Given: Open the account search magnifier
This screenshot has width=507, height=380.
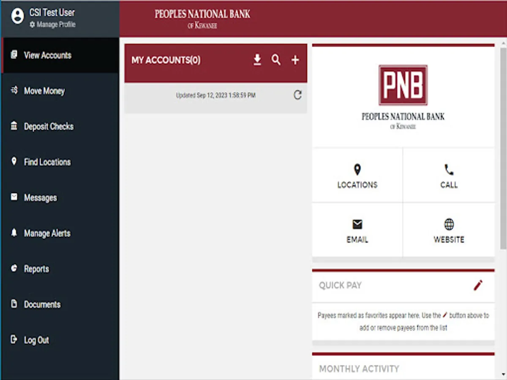Looking at the screenshot, I should pyautogui.click(x=276, y=60).
